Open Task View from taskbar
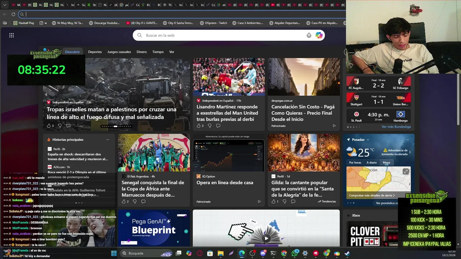Screen dimensions: 461x259 178,253
